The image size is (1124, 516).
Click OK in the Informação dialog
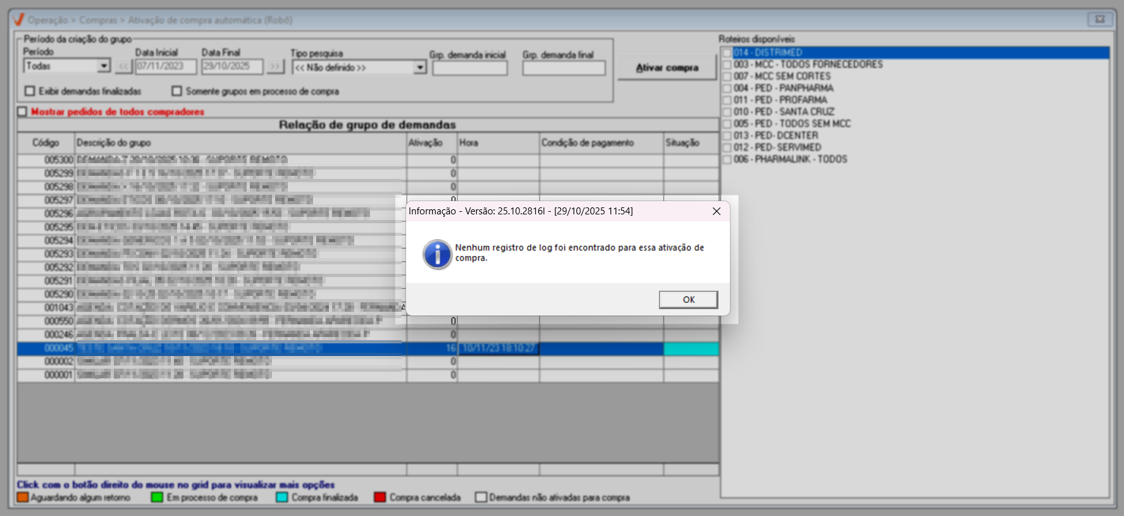(688, 300)
